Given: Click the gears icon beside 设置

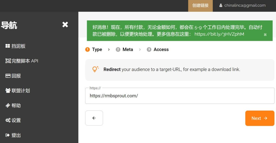Looking at the screenshot, I should [8, 120].
